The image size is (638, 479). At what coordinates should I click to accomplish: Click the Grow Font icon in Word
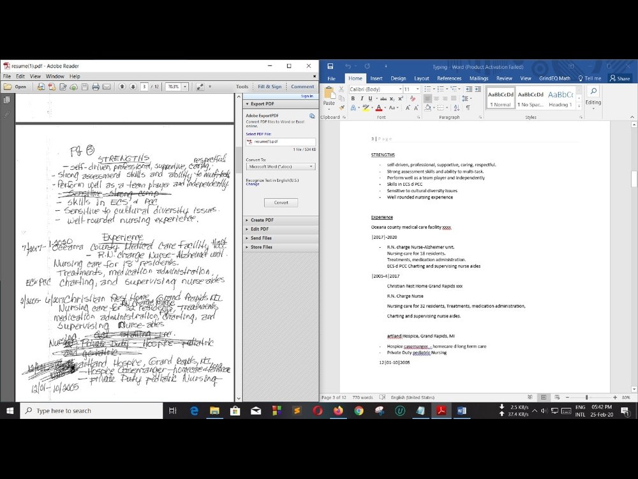[x=407, y=107]
